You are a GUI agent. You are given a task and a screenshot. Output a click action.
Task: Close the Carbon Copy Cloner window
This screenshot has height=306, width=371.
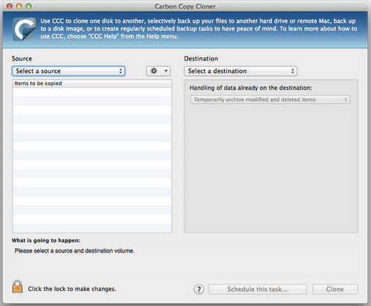(x=10, y=6)
